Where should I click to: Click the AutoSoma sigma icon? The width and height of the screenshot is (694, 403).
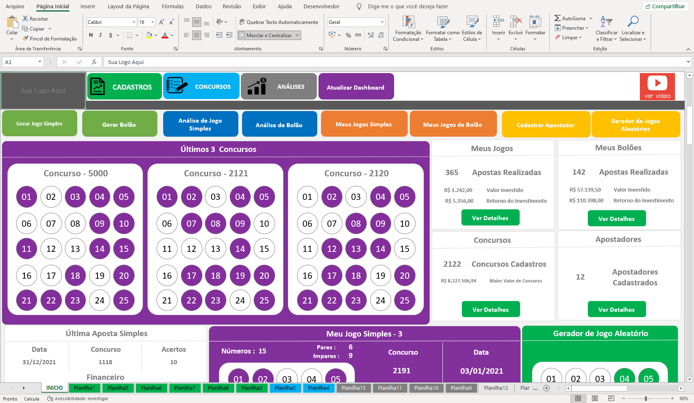[x=557, y=18]
